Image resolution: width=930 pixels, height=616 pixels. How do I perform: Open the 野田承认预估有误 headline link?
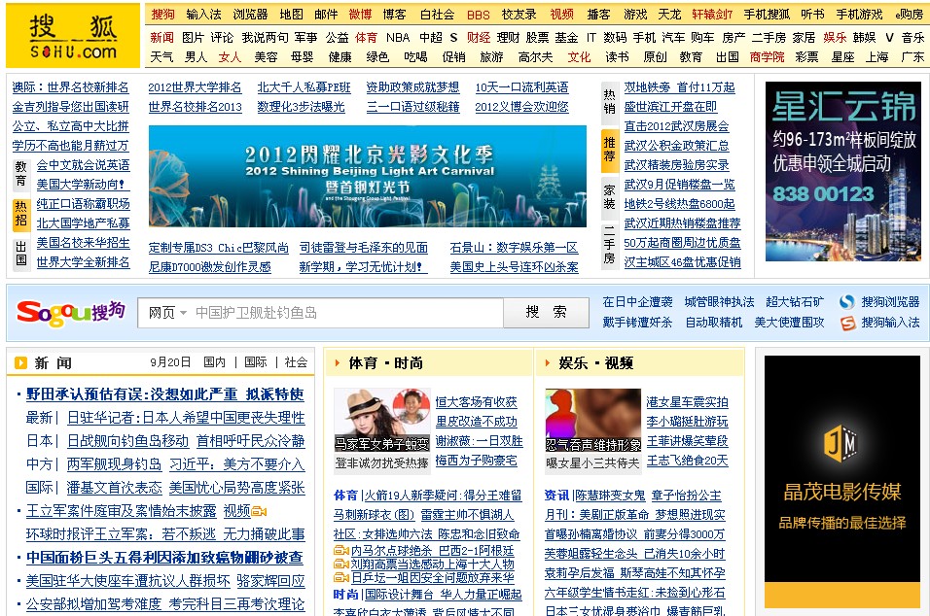[x=164, y=394]
